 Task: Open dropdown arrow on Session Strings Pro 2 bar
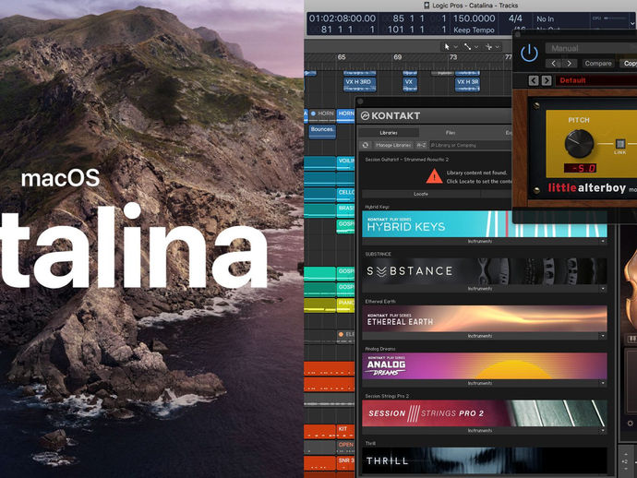[603, 431]
